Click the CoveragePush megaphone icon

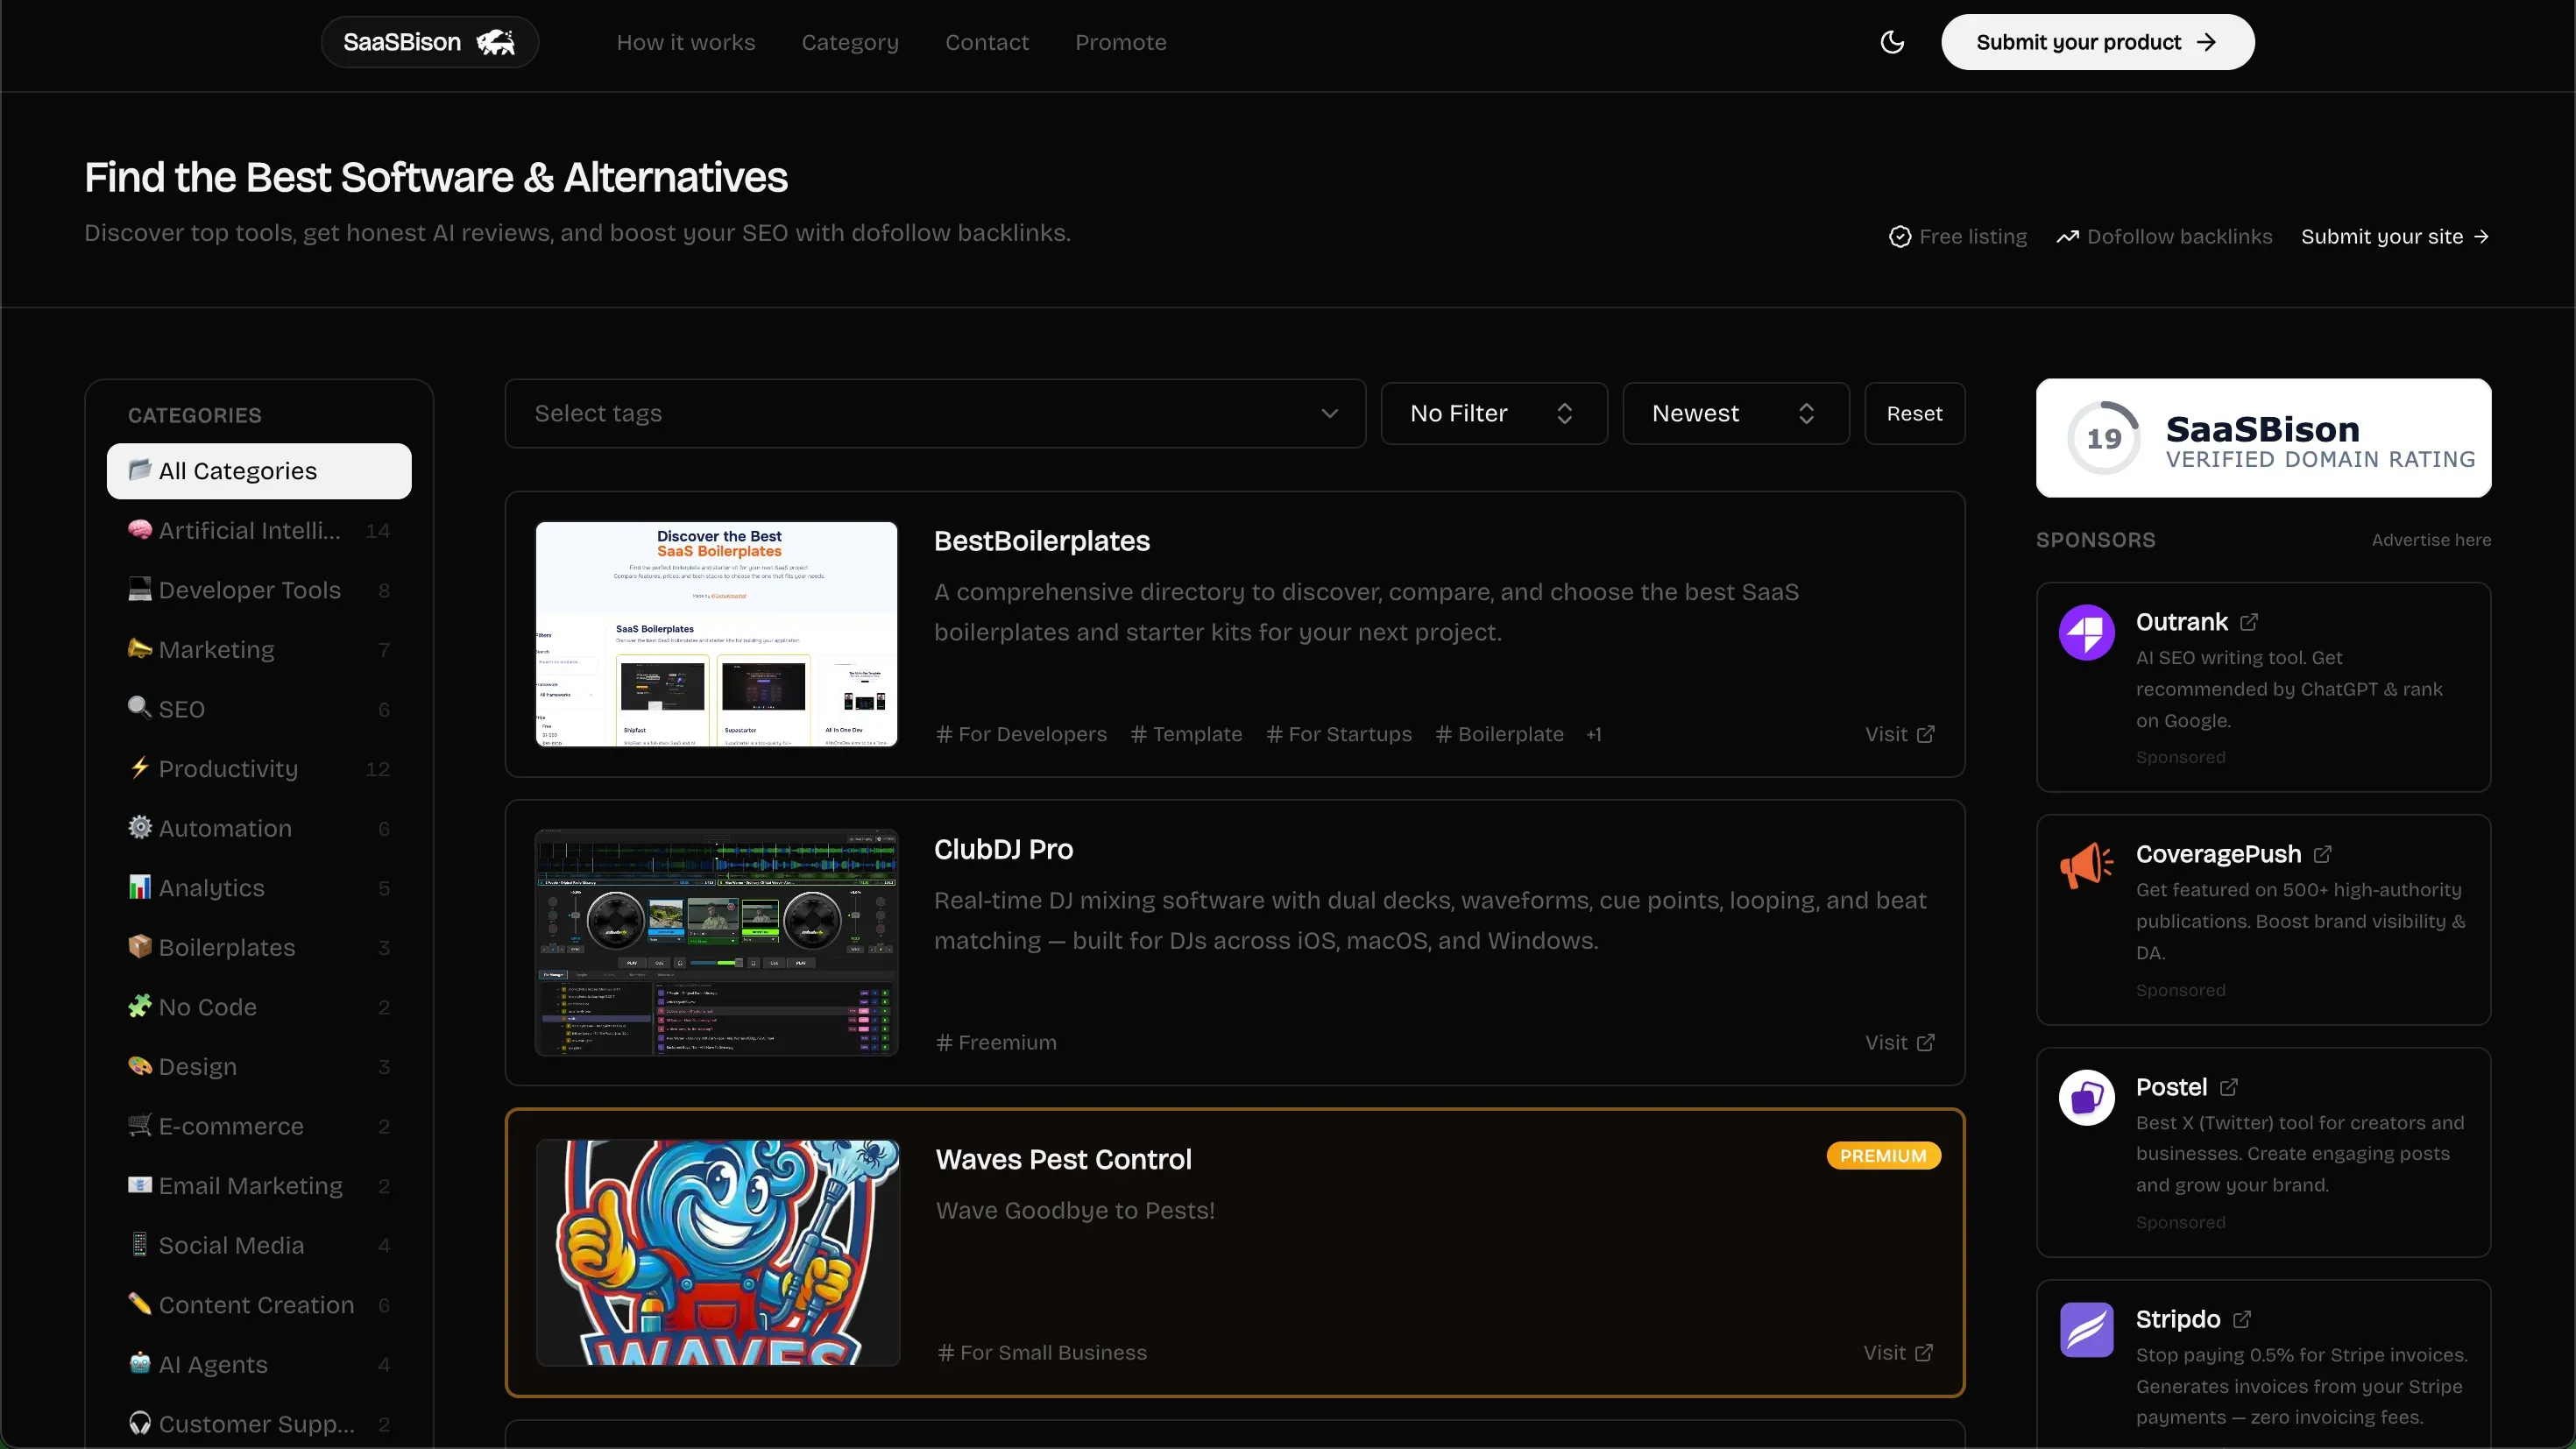coord(2086,864)
